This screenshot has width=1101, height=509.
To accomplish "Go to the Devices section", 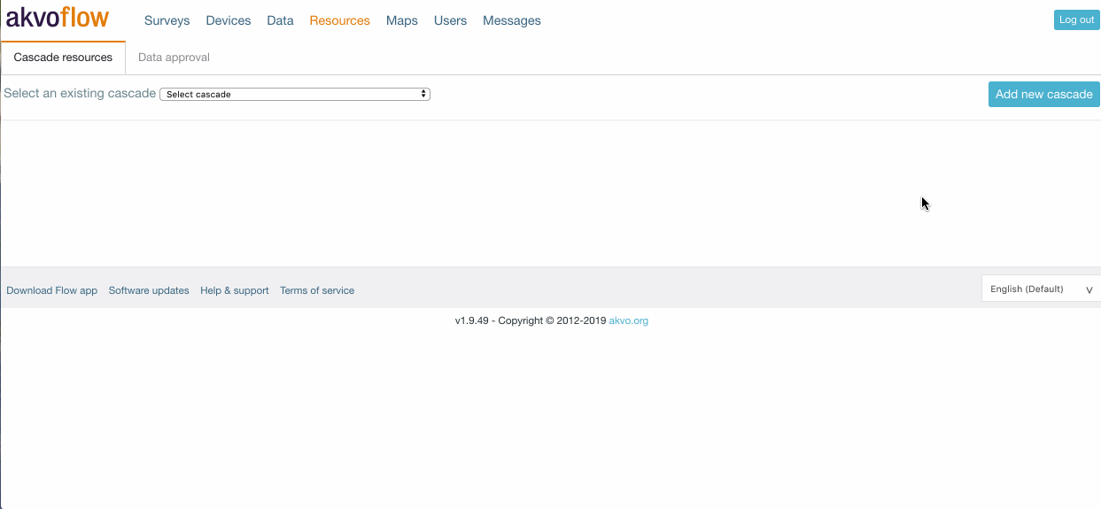I will [x=229, y=20].
